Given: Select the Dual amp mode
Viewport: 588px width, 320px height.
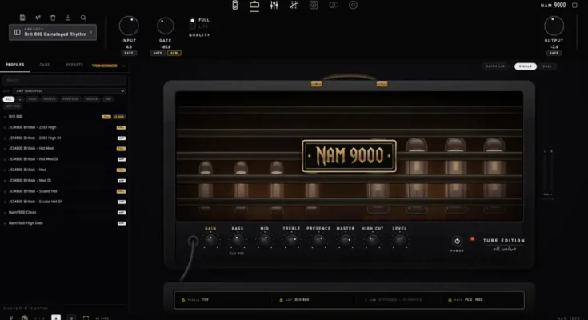Looking at the screenshot, I should tap(547, 66).
